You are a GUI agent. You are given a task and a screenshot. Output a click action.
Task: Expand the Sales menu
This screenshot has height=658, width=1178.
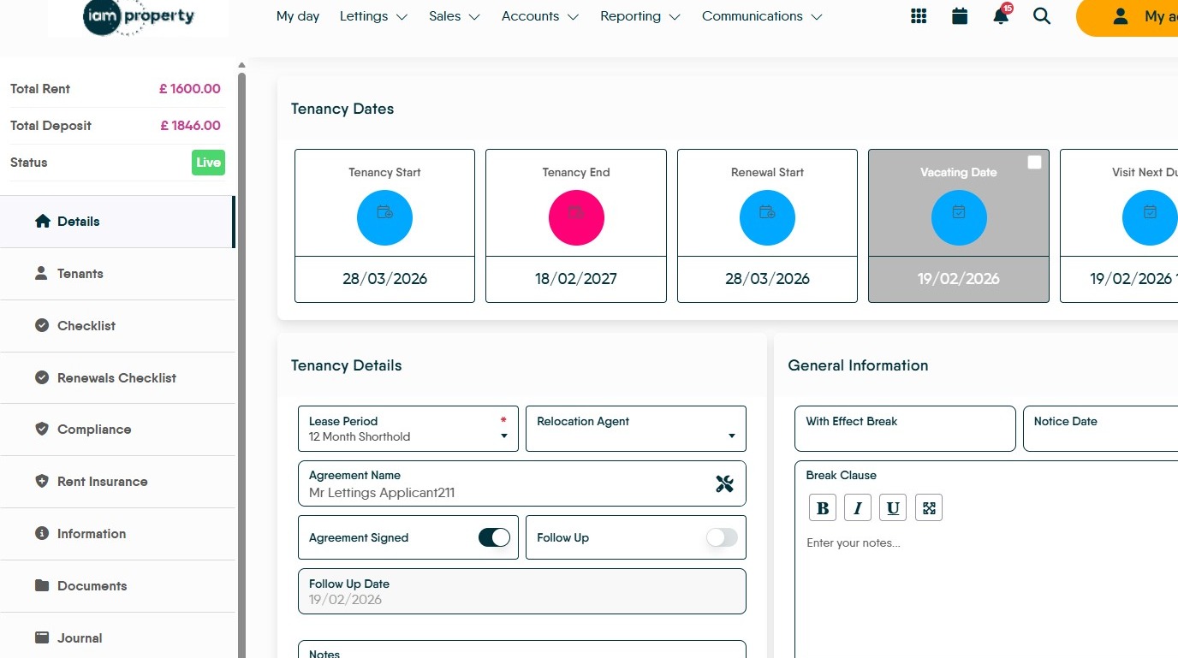(x=455, y=16)
